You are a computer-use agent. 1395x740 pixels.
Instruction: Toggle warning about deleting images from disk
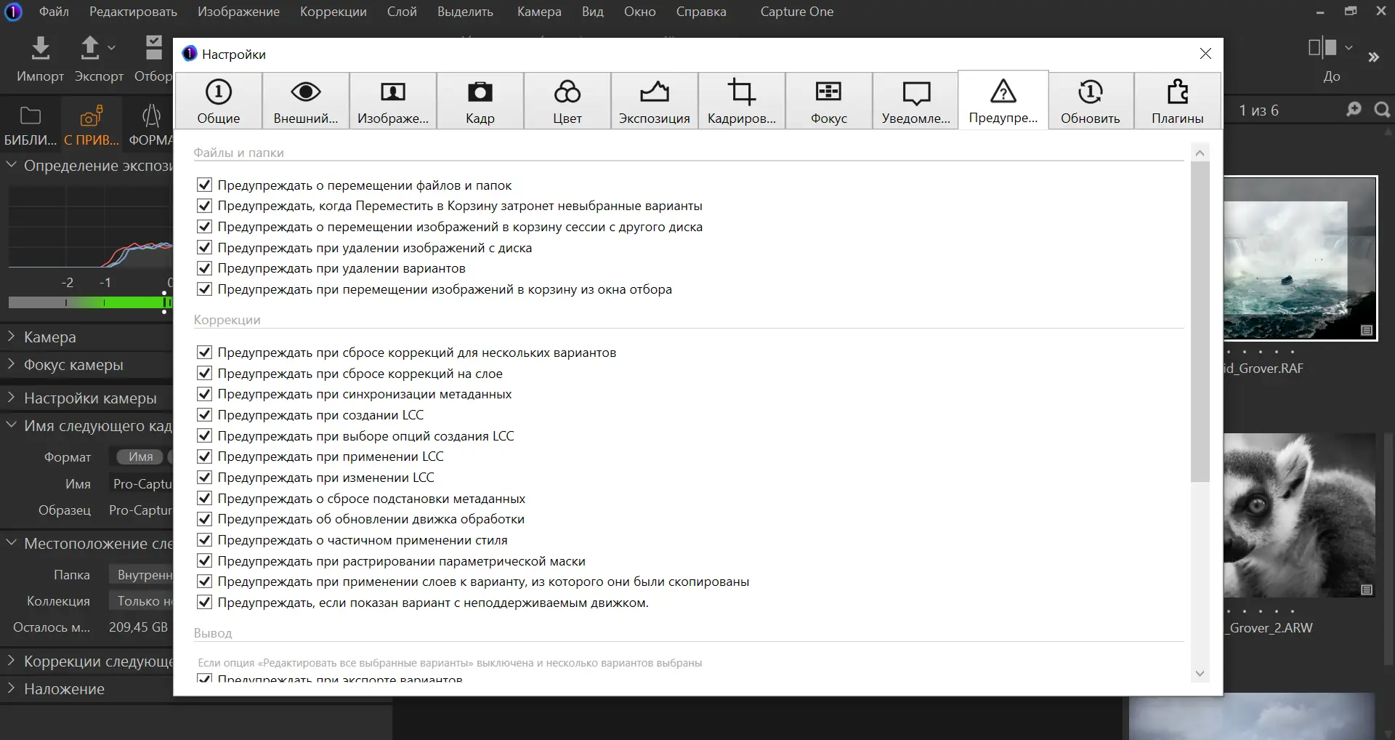tap(205, 248)
